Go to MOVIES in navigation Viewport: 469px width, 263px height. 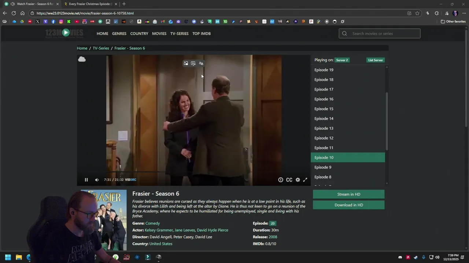click(159, 34)
